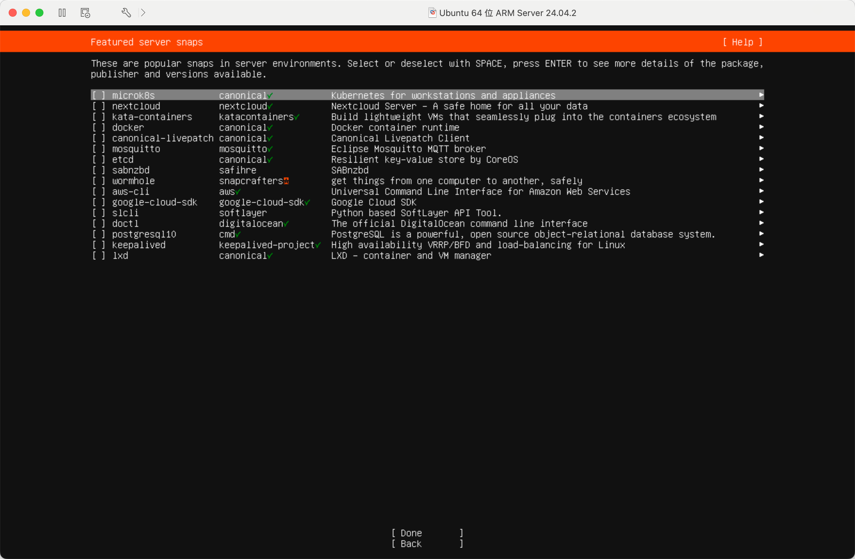This screenshot has height=559, width=855.
Task: Open the Help menu in header
Action: 742,42
